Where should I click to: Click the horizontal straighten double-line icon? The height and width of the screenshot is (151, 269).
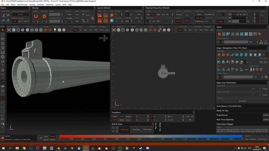point(228,55)
